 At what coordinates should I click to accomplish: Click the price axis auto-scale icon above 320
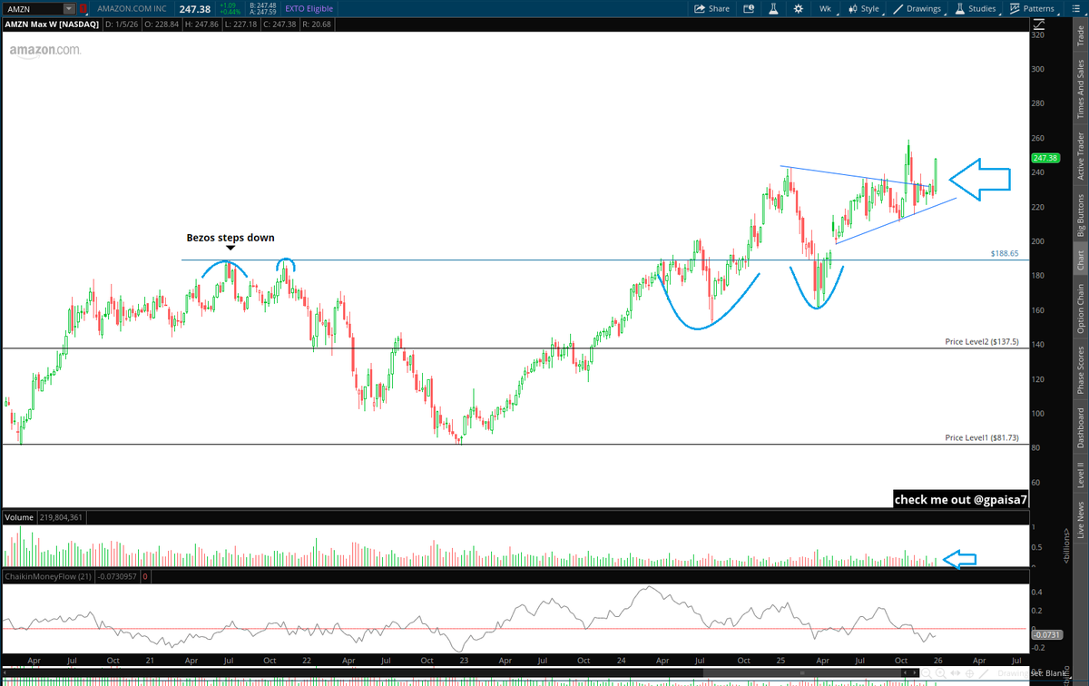point(1037,25)
